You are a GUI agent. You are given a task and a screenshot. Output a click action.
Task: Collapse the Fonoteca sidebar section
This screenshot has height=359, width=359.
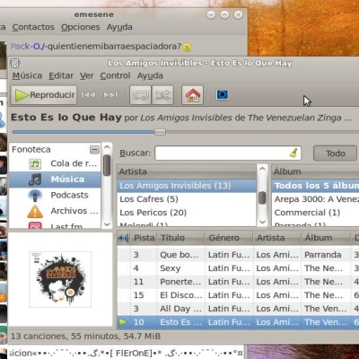coord(94,149)
